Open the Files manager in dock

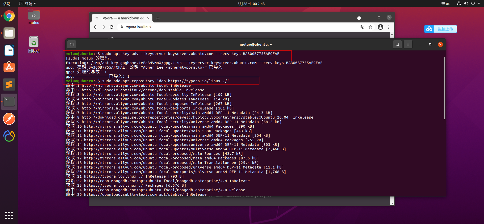click(9, 33)
